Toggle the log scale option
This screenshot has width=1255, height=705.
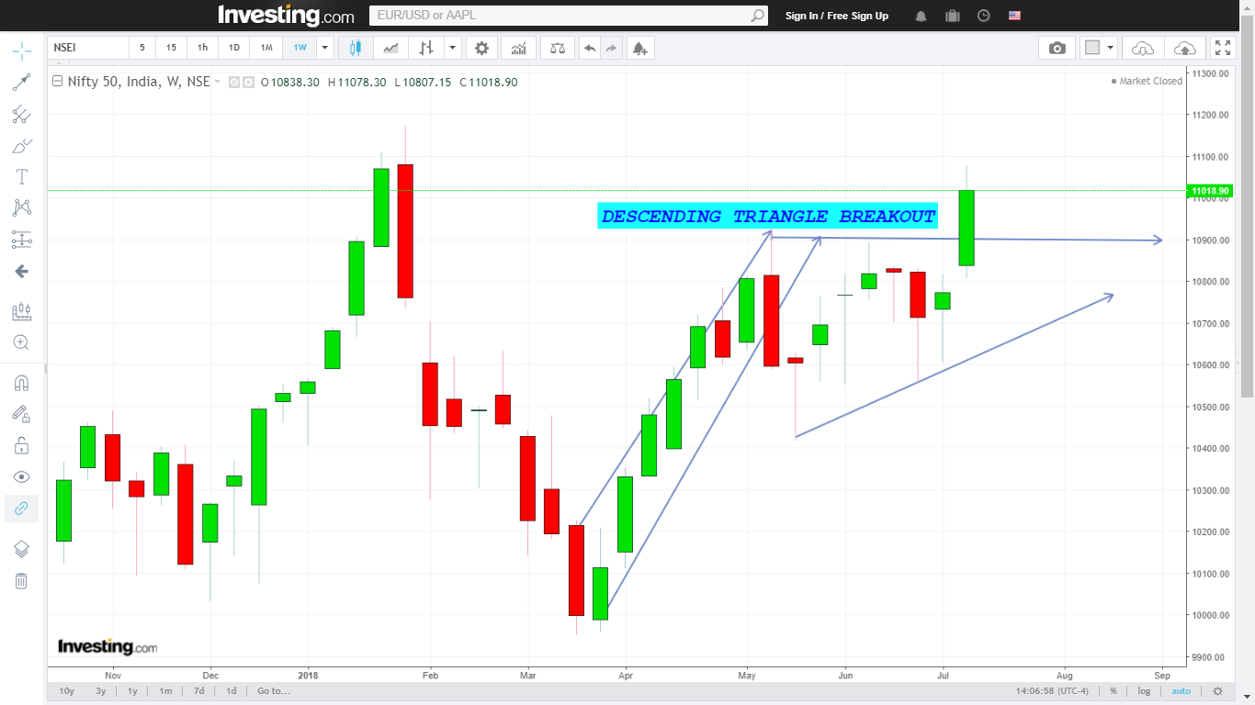click(x=1143, y=690)
